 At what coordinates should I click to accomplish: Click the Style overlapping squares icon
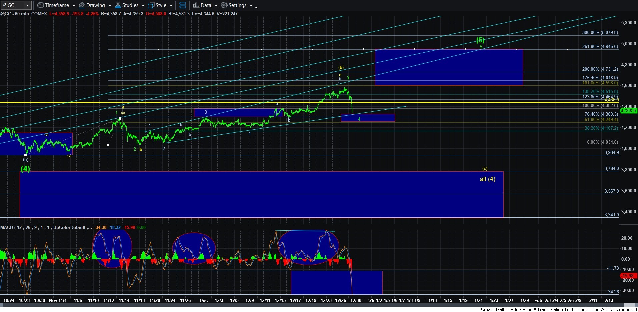click(x=151, y=5)
